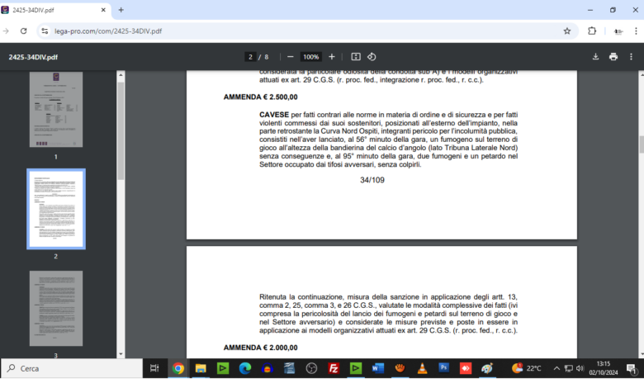
Task: Open the volume control in system tray
Action: click(x=580, y=368)
